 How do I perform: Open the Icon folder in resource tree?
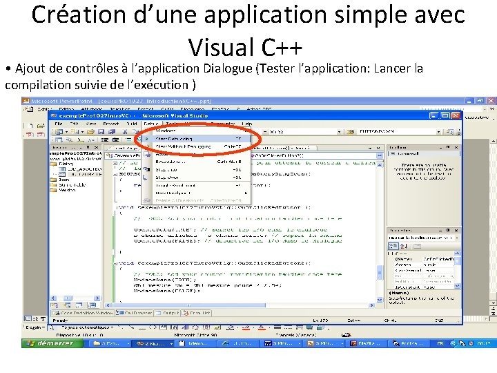click(60, 179)
